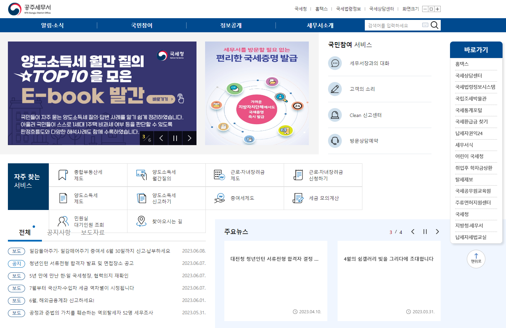Click the 종합부동산세 제도 bookmark icon
506x328 pixels.
pyautogui.click(x=63, y=175)
